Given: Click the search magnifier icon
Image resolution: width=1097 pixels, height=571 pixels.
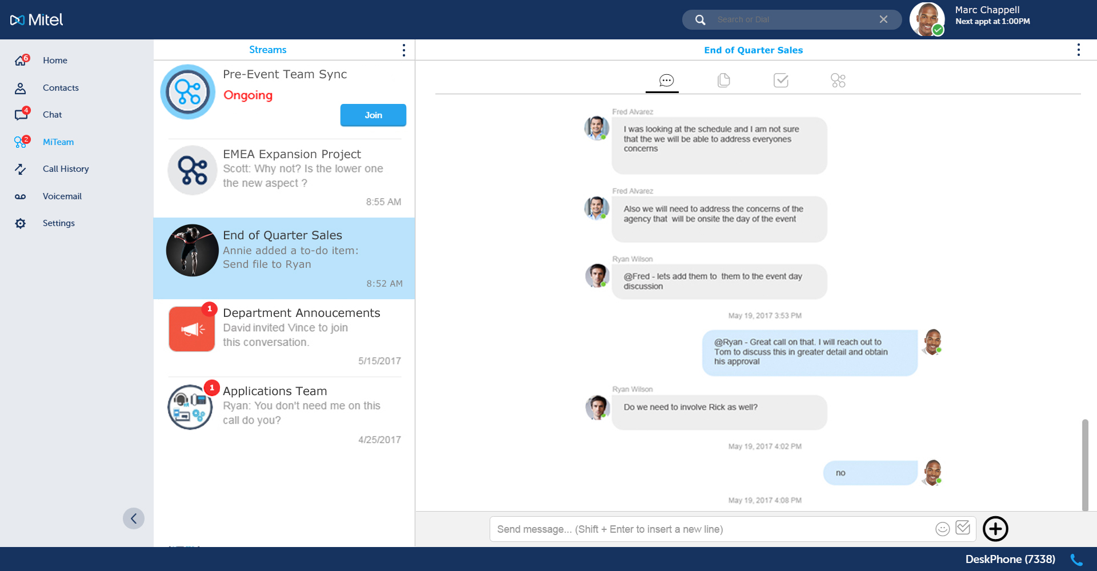Looking at the screenshot, I should 700,20.
